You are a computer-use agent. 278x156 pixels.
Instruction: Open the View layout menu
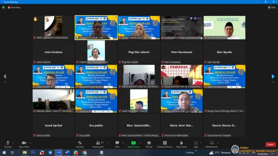271,8
